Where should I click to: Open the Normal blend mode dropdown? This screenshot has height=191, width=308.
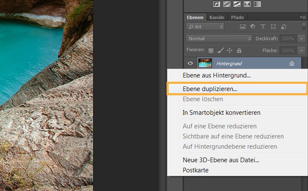click(219, 39)
